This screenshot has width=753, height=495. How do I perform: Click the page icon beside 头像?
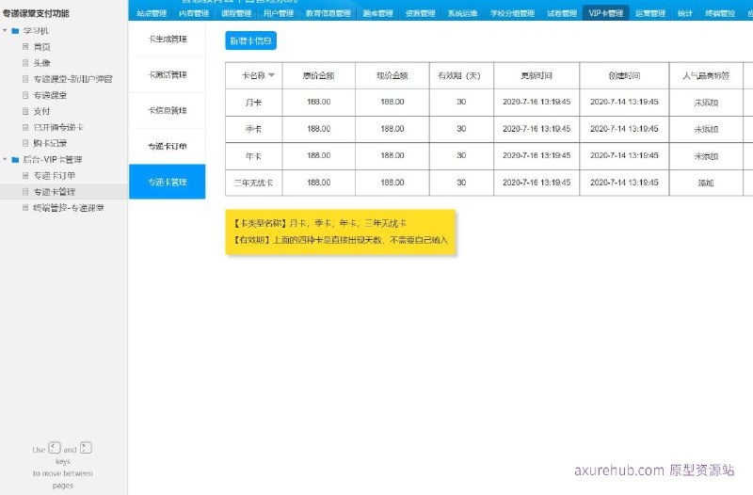(25, 63)
